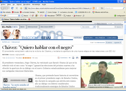Open the Herramientas menu
The height and width of the screenshot is (91, 126).
[36, 5]
